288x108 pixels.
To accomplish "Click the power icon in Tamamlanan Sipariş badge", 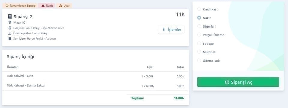I will (7, 6).
